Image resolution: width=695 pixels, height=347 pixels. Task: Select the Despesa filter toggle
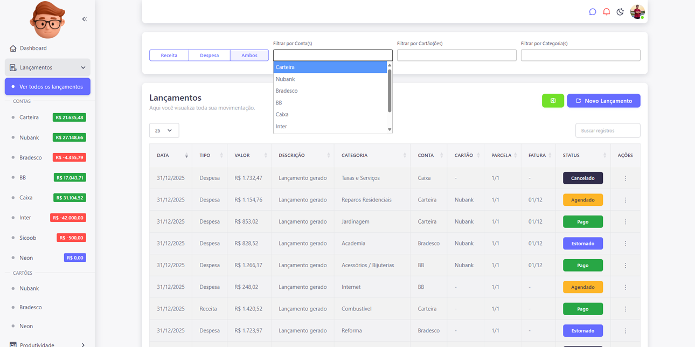point(209,55)
